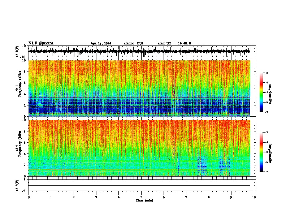This screenshot has width=286, height=221.
Task: Click the "ch.1(V)" waveform axis label
Action: click(x=17, y=51)
